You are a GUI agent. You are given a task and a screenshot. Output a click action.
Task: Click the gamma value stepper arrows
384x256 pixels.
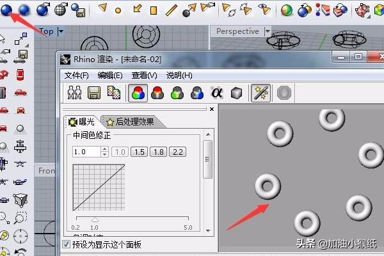click(x=104, y=152)
